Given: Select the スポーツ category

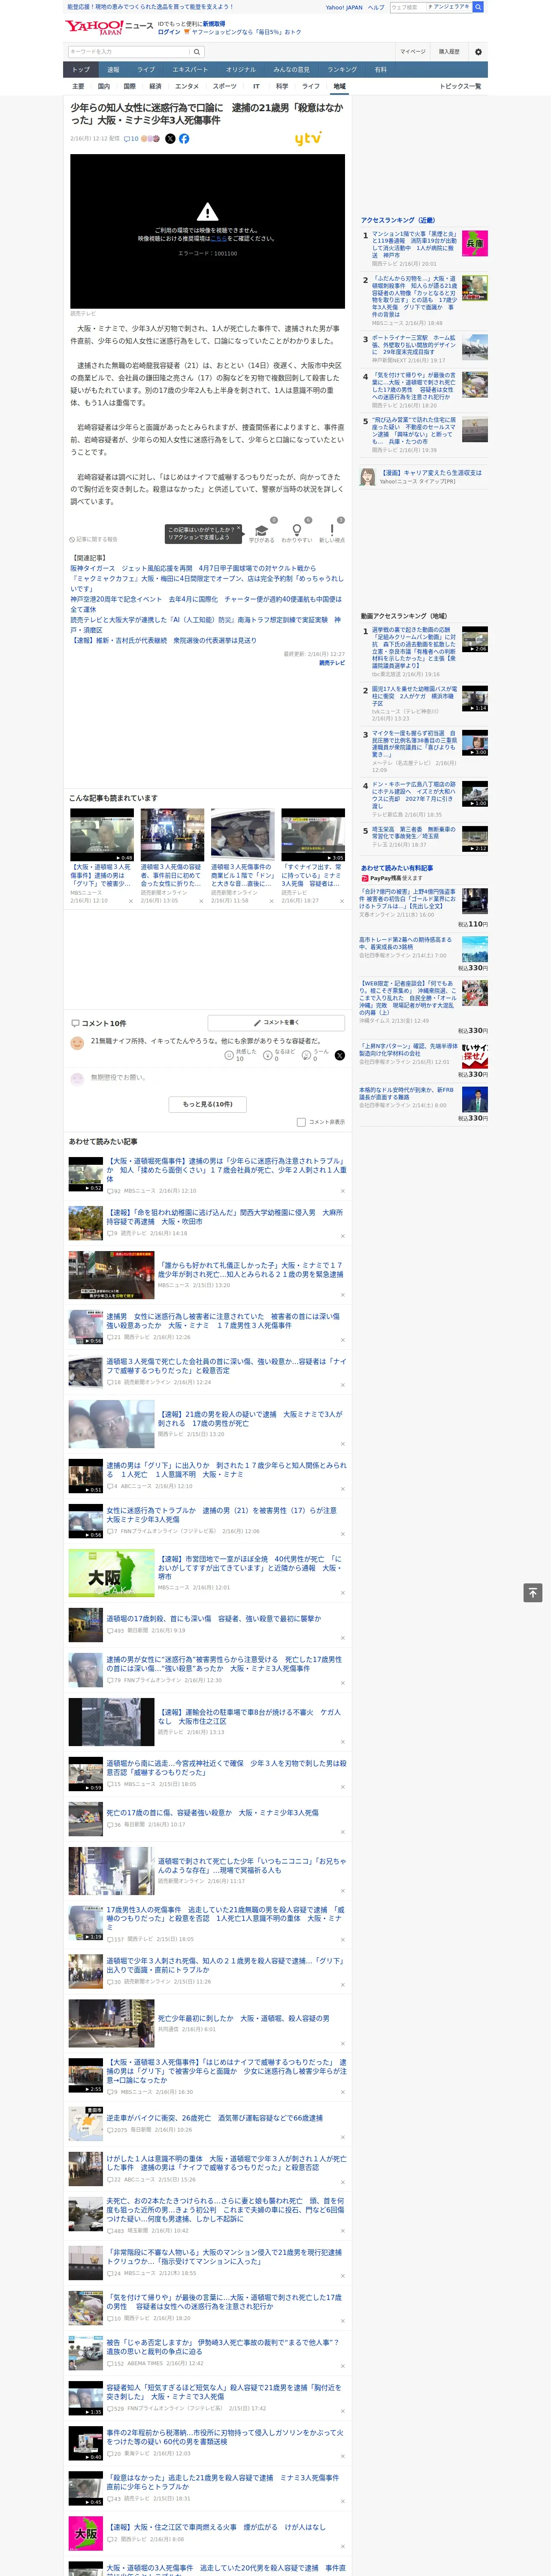Looking at the screenshot, I should tap(225, 86).
